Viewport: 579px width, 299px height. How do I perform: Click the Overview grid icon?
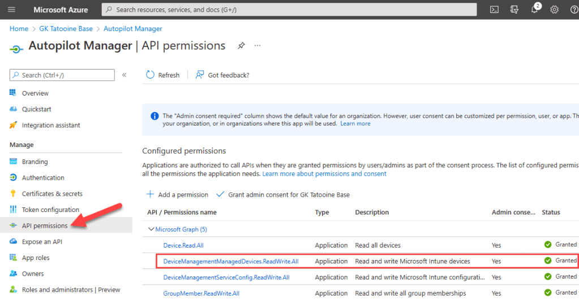[13, 93]
